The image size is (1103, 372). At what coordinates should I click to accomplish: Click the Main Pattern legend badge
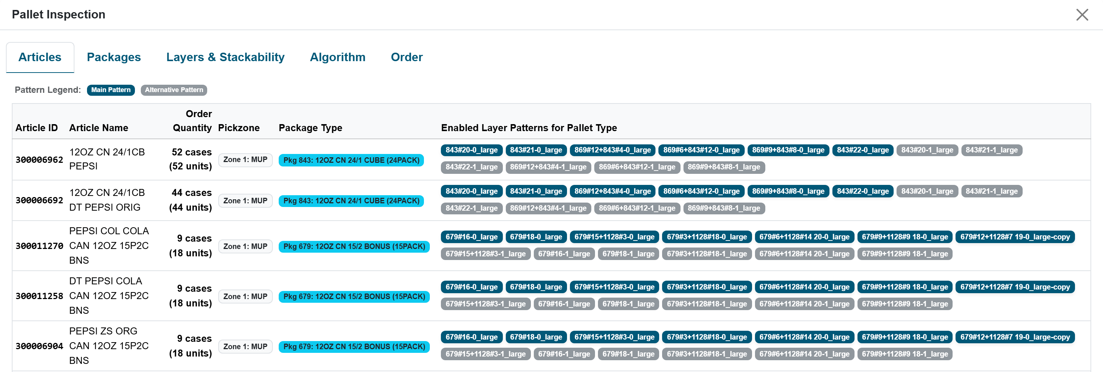(x=111, y=90)
